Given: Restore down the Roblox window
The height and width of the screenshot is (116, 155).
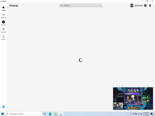Looking at the screenshot, I should coord(147,1).
